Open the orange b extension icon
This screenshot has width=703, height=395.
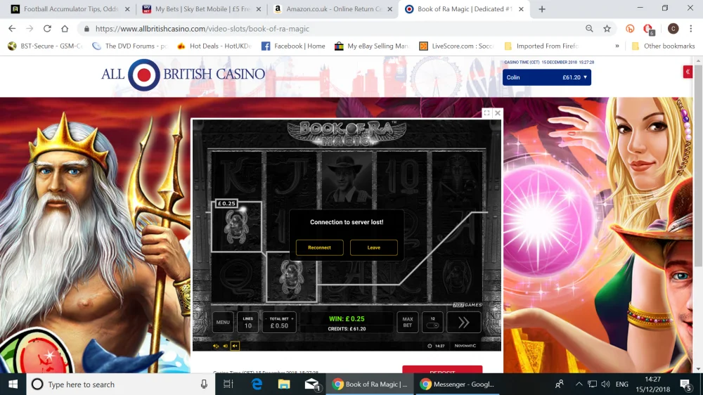click(630, 29)
